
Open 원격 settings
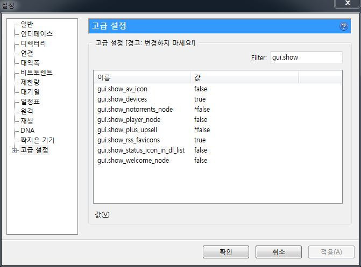click(27, 111)
